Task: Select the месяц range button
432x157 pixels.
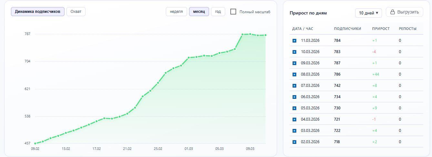Action: pos(199,12)
